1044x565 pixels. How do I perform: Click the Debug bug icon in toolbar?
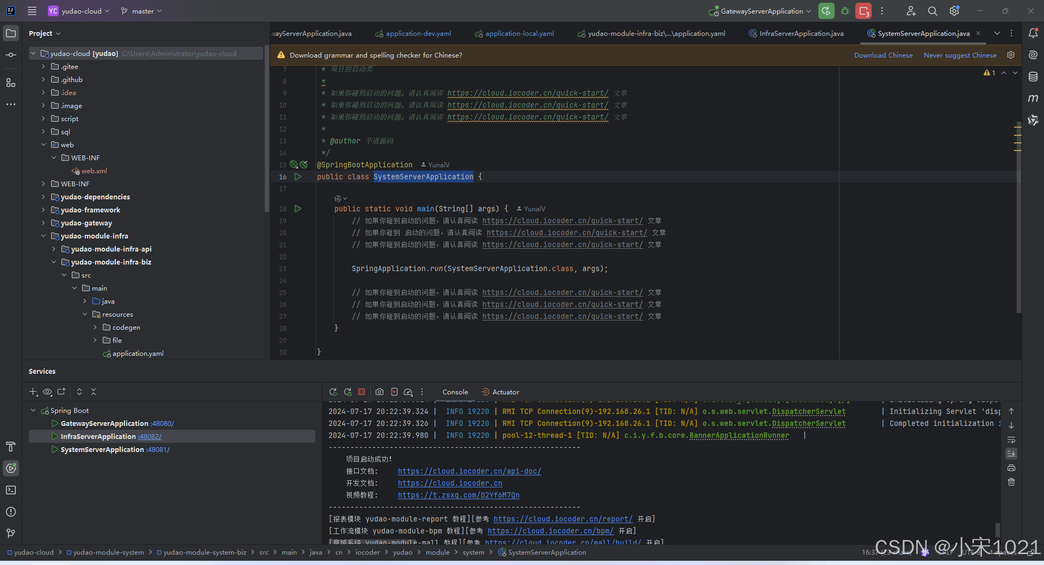[x=845, y=11]
